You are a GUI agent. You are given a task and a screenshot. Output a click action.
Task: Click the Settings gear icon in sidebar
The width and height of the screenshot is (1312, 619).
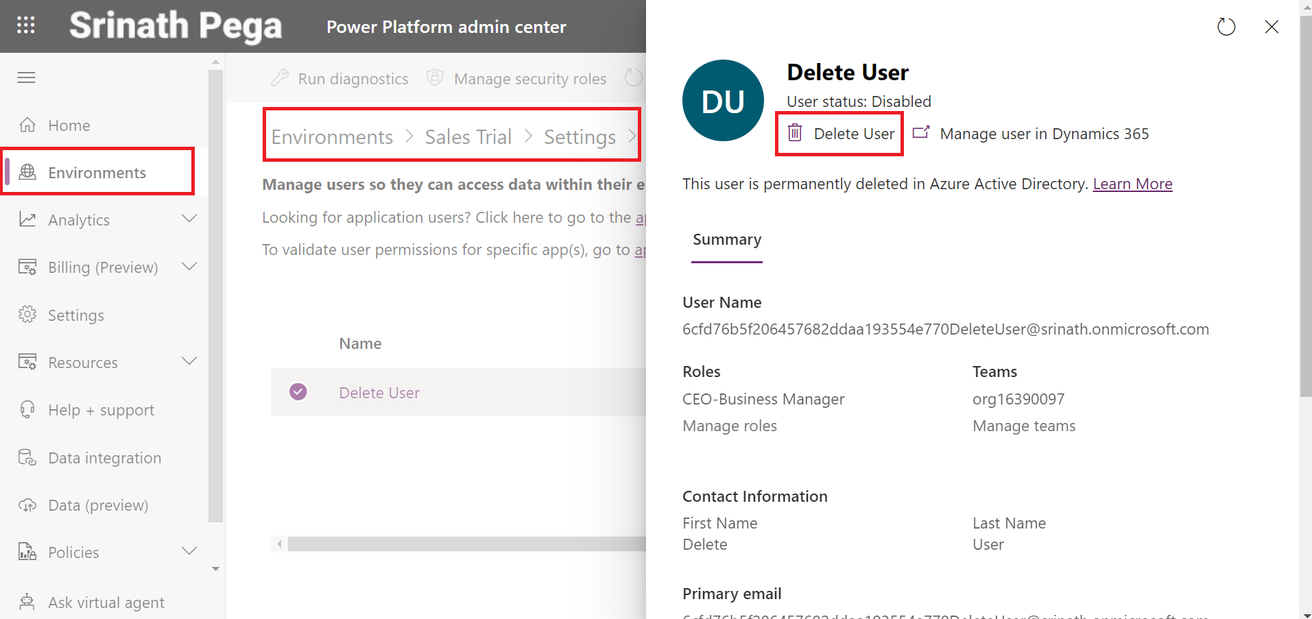point(27,315)
